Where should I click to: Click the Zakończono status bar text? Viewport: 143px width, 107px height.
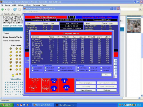tap(5, 101)
